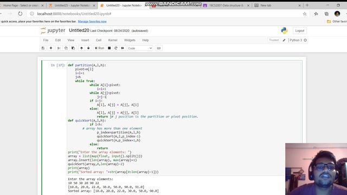Screen dimensions: 347x195
Task: Bookmark this page with star icon
Action: [x=305, y=14]
